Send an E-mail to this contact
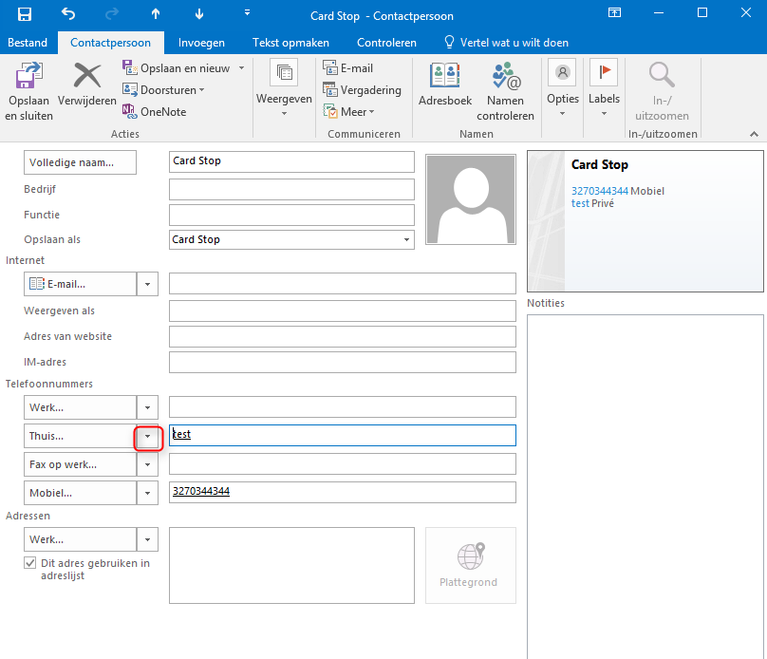The height and width of the screenshot is (659, 767). point(348,68)
